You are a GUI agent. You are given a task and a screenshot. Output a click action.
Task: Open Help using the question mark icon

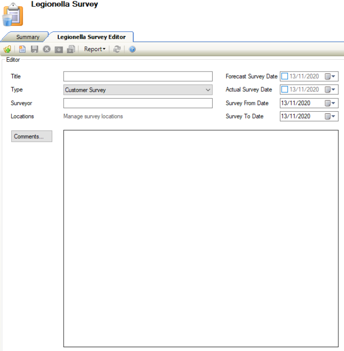pyautogui.click(x=132, y=49)
